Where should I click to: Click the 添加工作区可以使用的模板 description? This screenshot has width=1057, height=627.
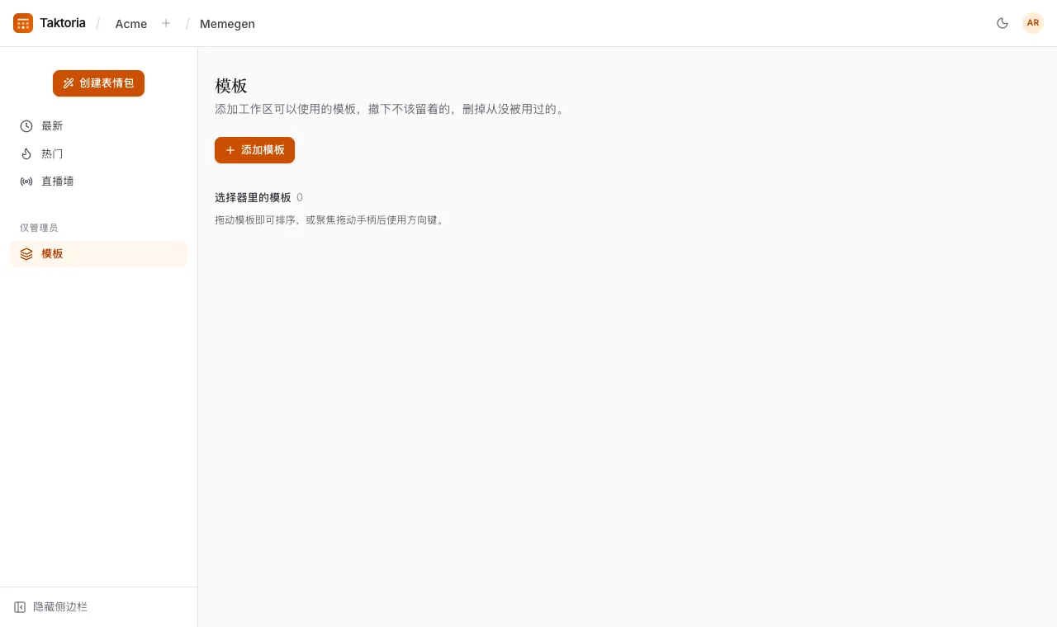point(391,109)
